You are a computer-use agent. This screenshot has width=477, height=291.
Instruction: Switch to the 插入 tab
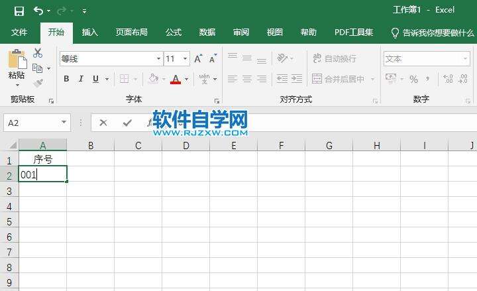(89, 32)
